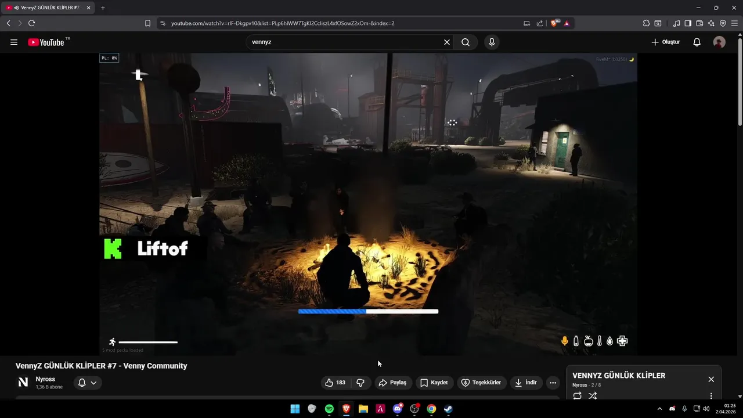Screen dimensions: 743x418
Task: Toggle the browser sidebar panel
Action: [688, 23]
